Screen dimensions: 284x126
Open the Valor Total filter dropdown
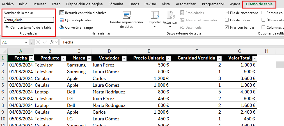[255, 58]
